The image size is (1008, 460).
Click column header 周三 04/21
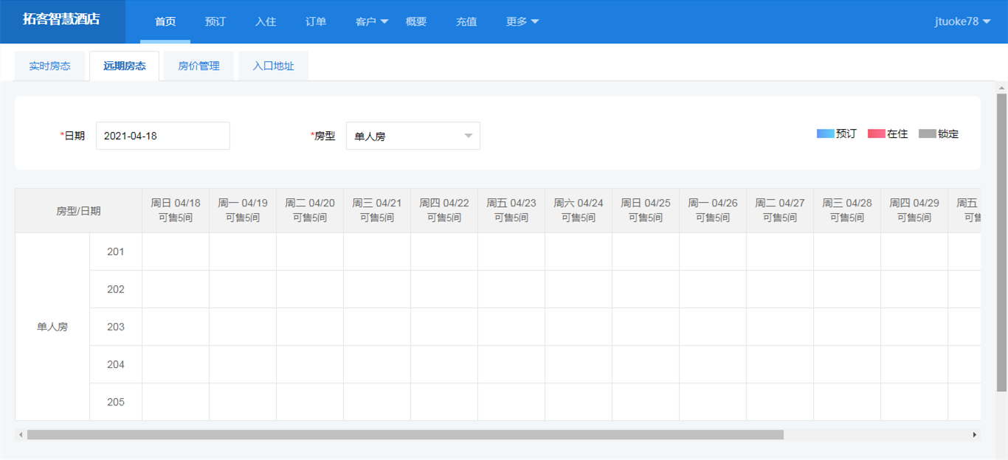tap(377, 210)
